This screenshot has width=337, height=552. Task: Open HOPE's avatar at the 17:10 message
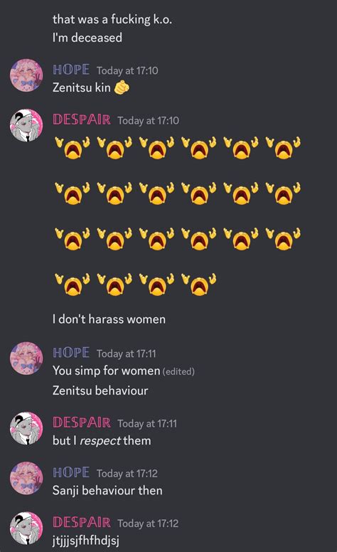click(x=26, y=75)
